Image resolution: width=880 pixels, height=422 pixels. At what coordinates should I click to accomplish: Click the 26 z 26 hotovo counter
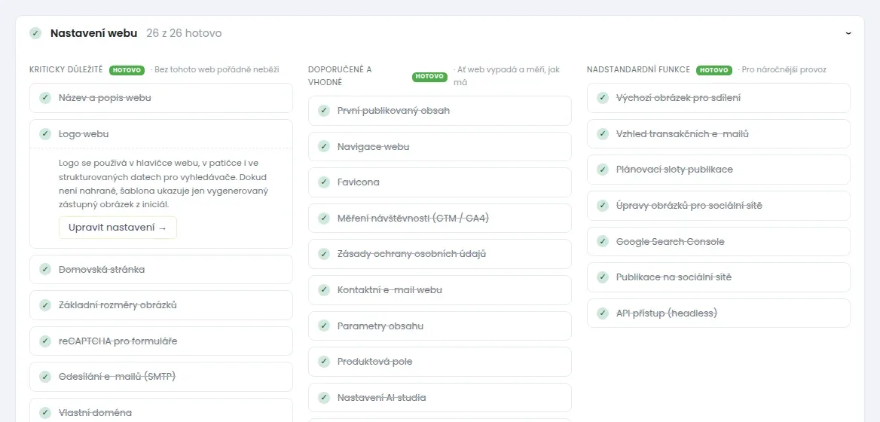point(184,33)
